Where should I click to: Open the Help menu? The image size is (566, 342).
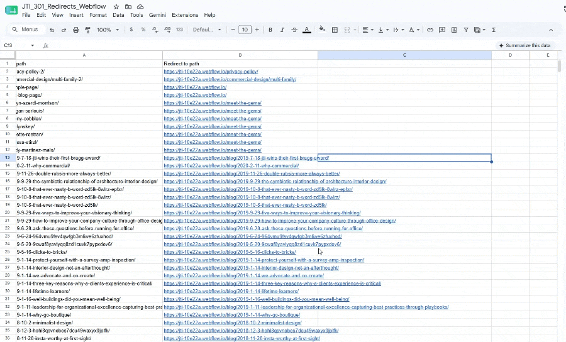(209, 15)
